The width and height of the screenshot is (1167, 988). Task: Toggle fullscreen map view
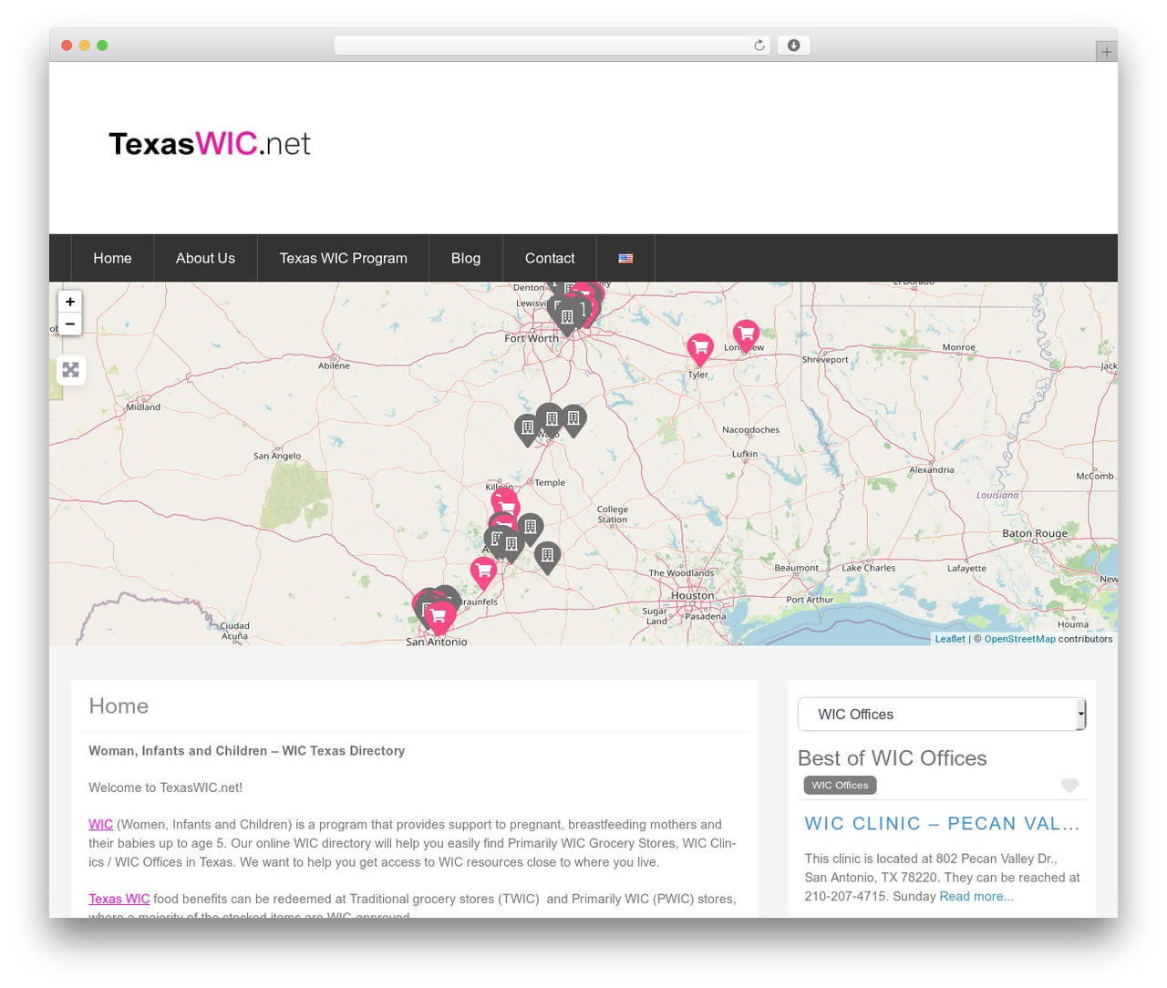[x=71, y=370]
